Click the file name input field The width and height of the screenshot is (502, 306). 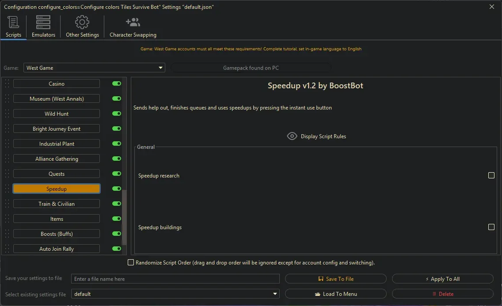click(x=175, y=279)
